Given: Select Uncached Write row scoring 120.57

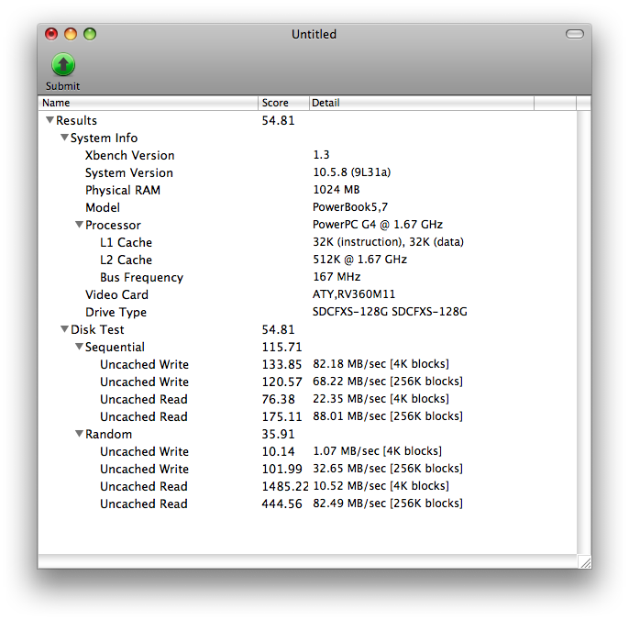Looking at the screenshot, I should point(308,382).
